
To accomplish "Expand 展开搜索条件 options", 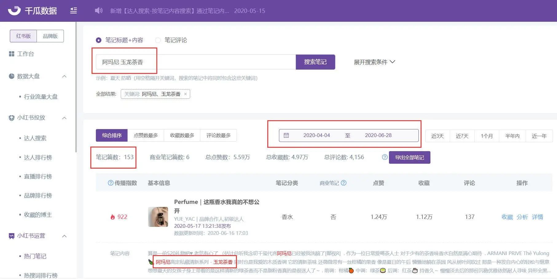I will (x=374, y=62).
